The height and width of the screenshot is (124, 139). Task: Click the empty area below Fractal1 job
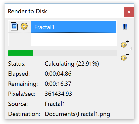pos(74,39)
